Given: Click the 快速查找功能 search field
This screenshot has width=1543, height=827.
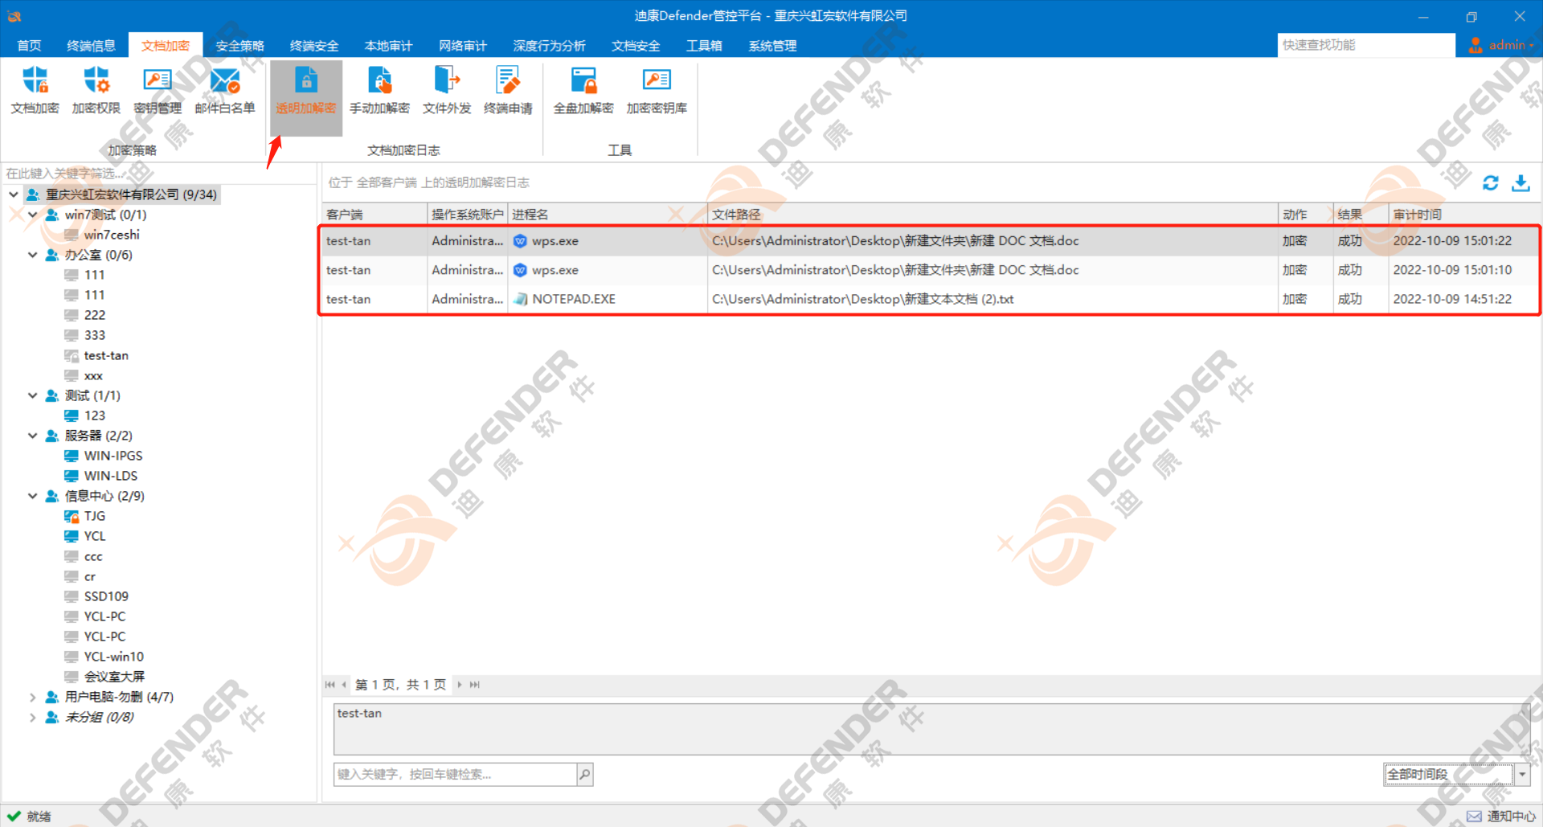Looking at the screenshot, I should click(1365, 45).
